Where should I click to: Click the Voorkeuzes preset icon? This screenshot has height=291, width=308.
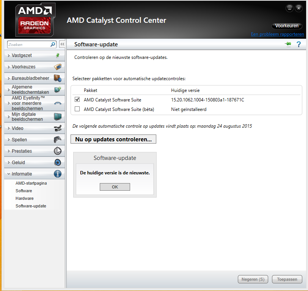tap(58, 67)
